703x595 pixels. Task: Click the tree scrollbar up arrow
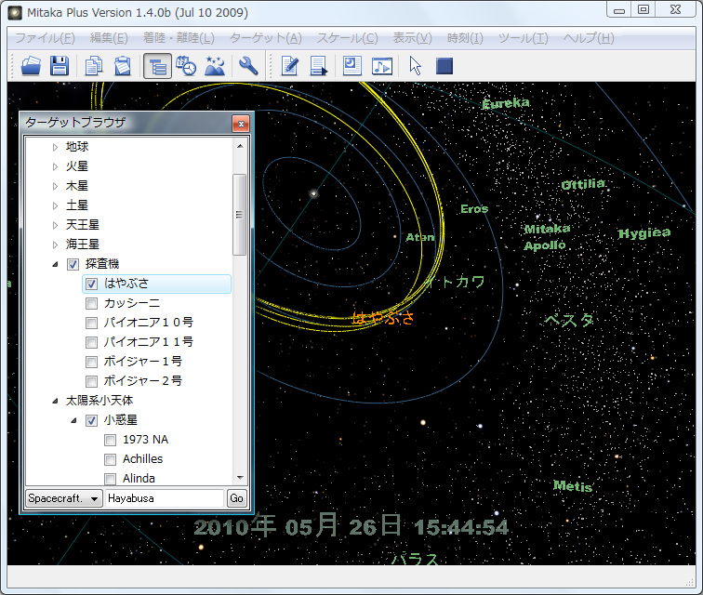pyautogui.click(x=240, y=146)
